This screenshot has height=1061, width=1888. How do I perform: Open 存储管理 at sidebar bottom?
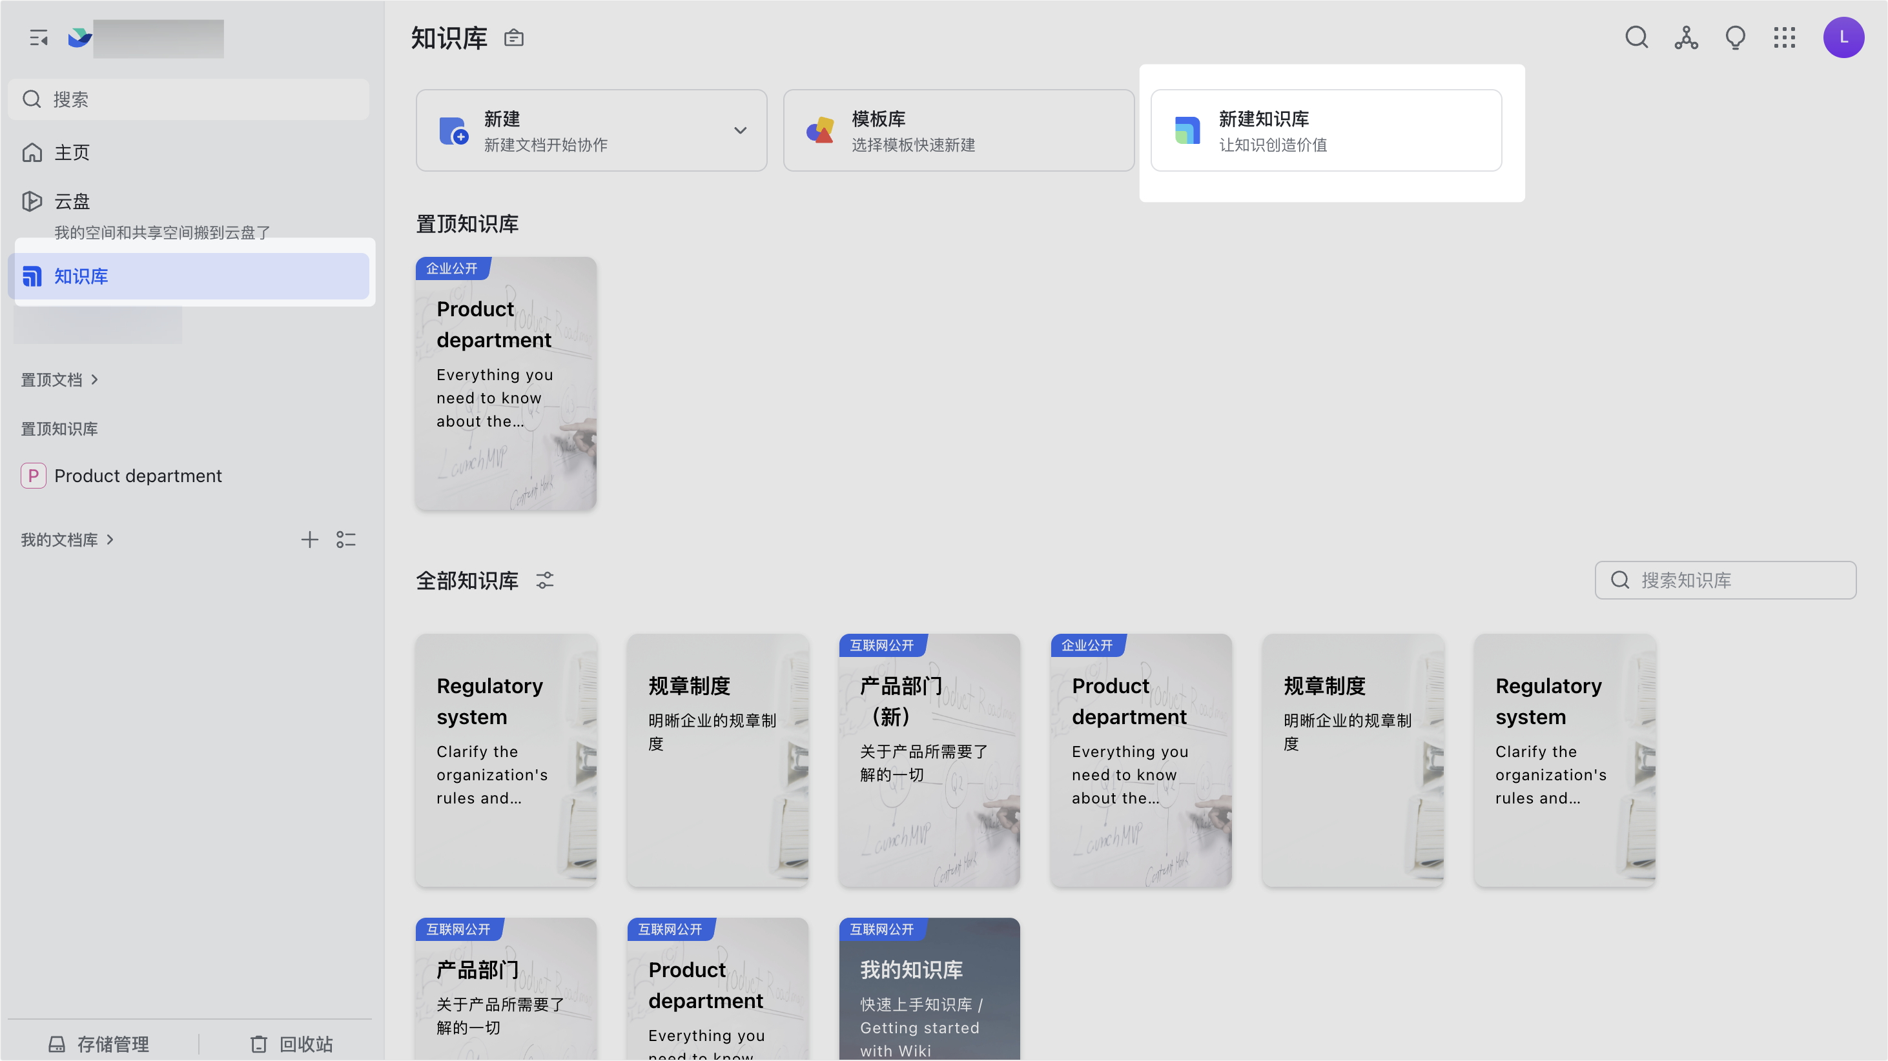tap(99, 1044)
